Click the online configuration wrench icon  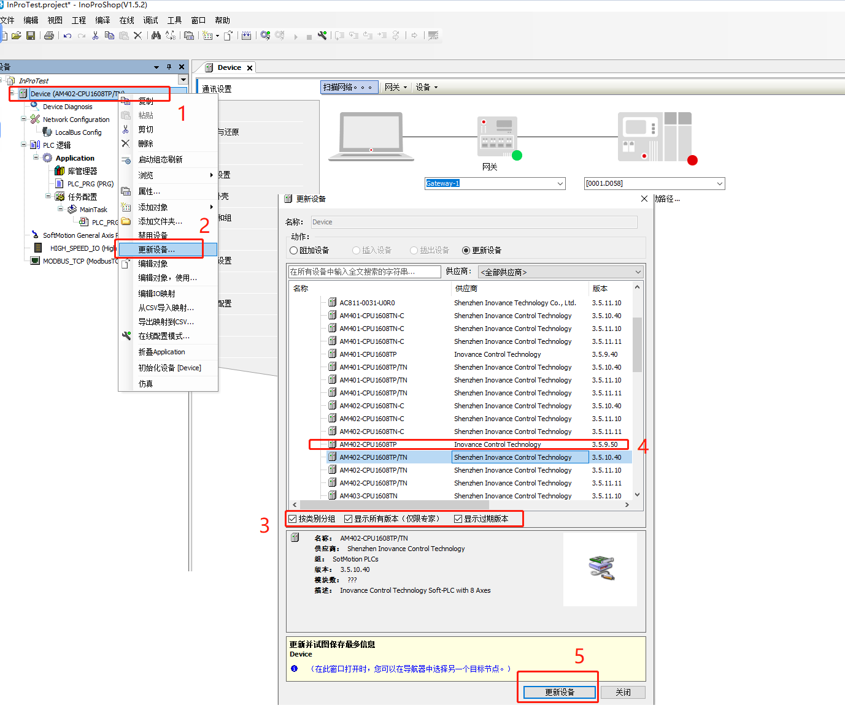coord(323,35)
